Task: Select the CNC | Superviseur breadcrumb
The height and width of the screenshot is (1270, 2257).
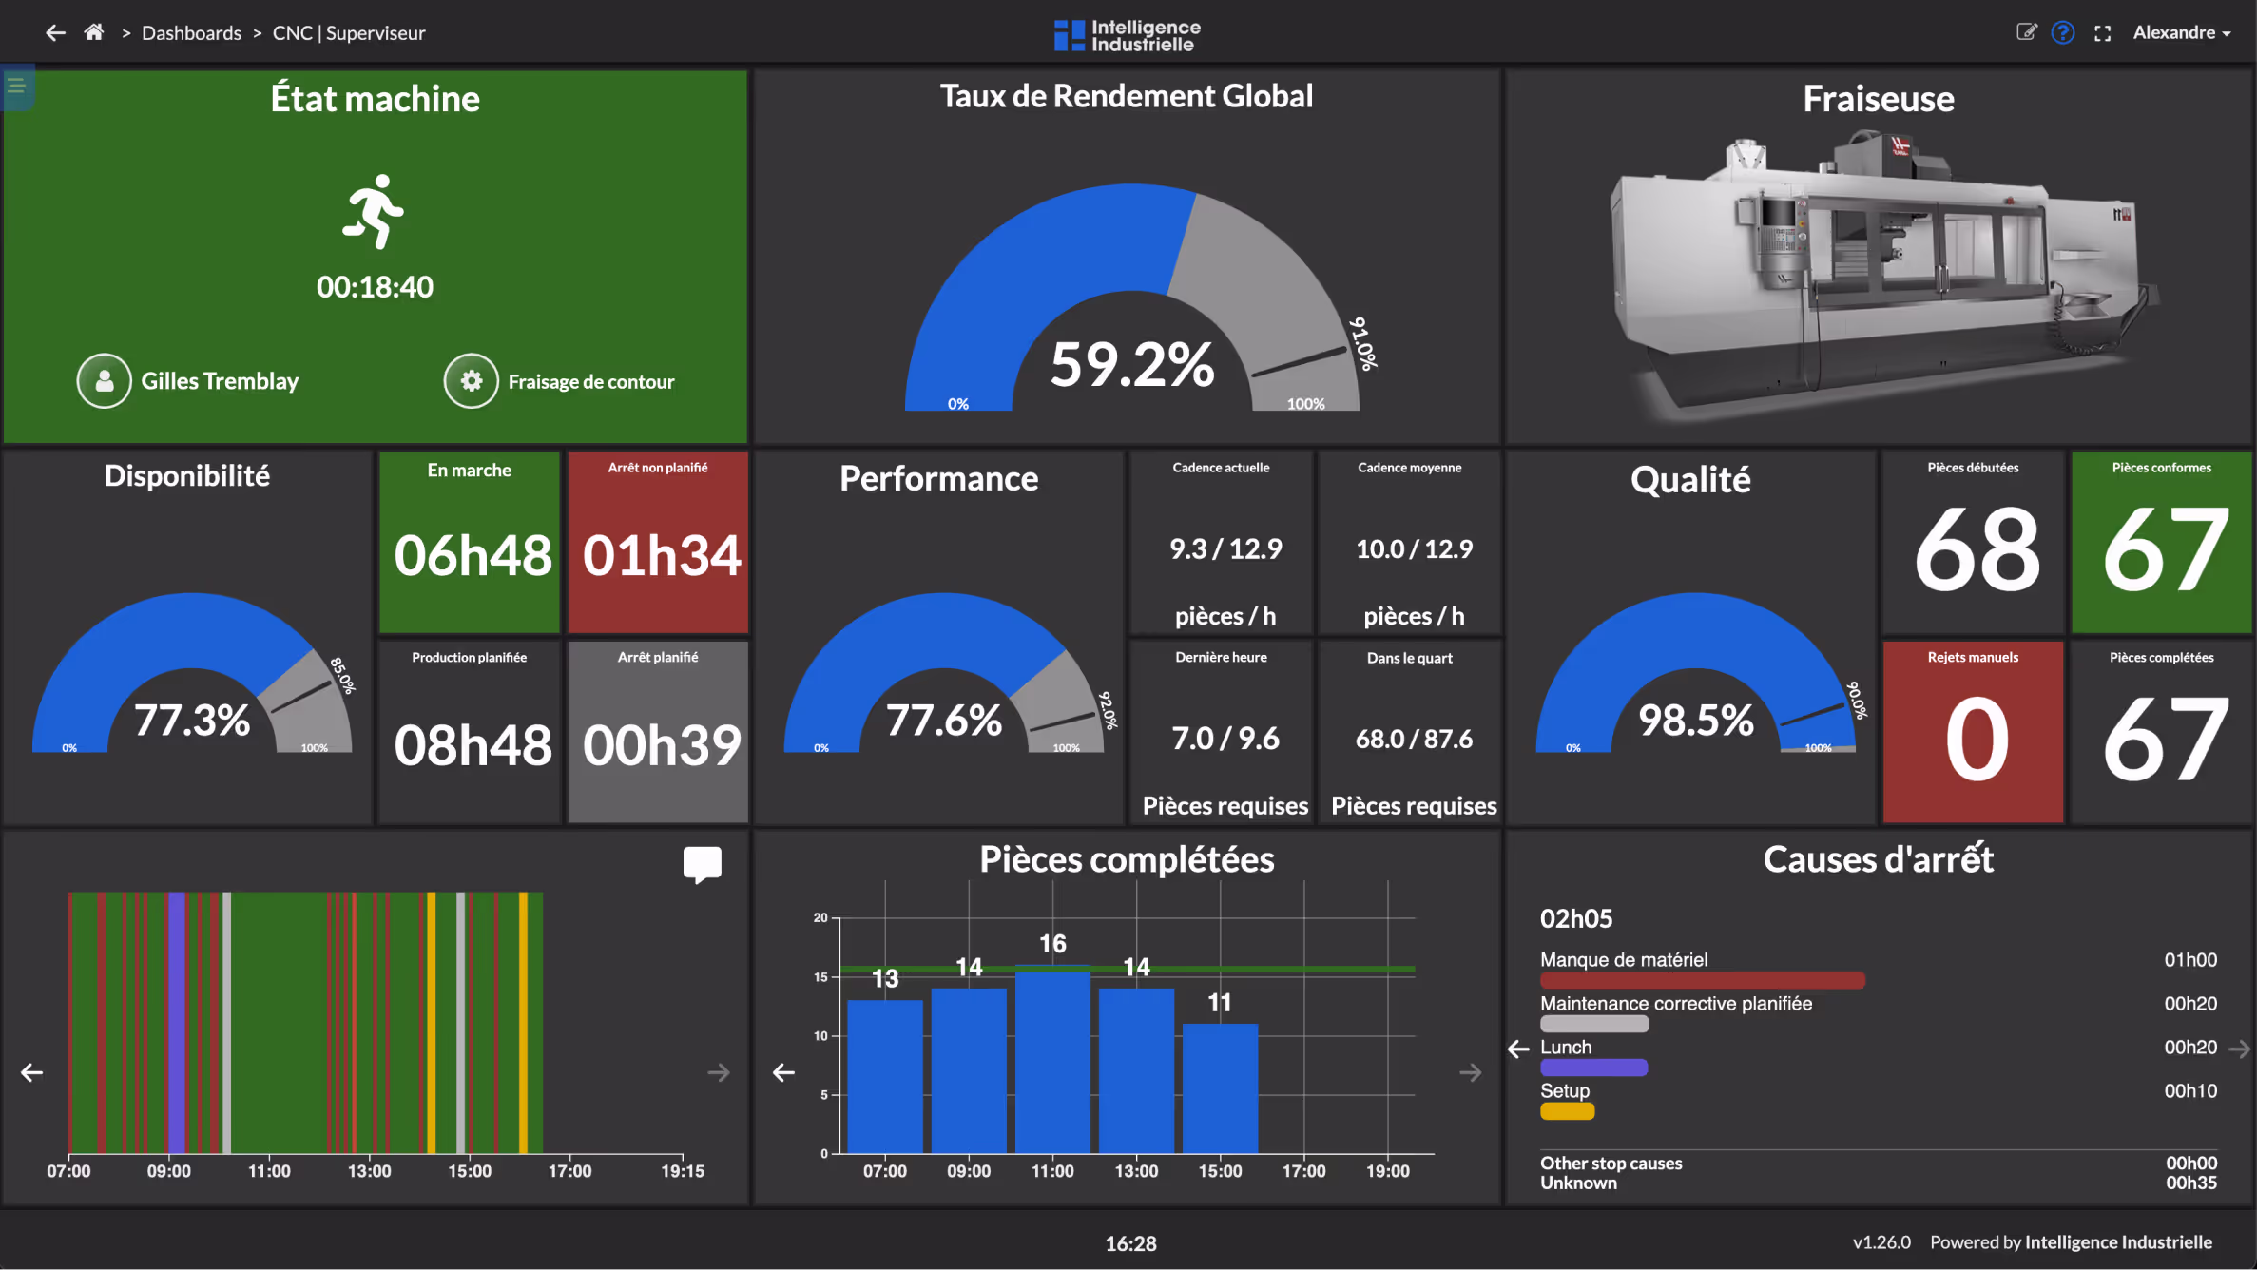Action: click(349, 33)
